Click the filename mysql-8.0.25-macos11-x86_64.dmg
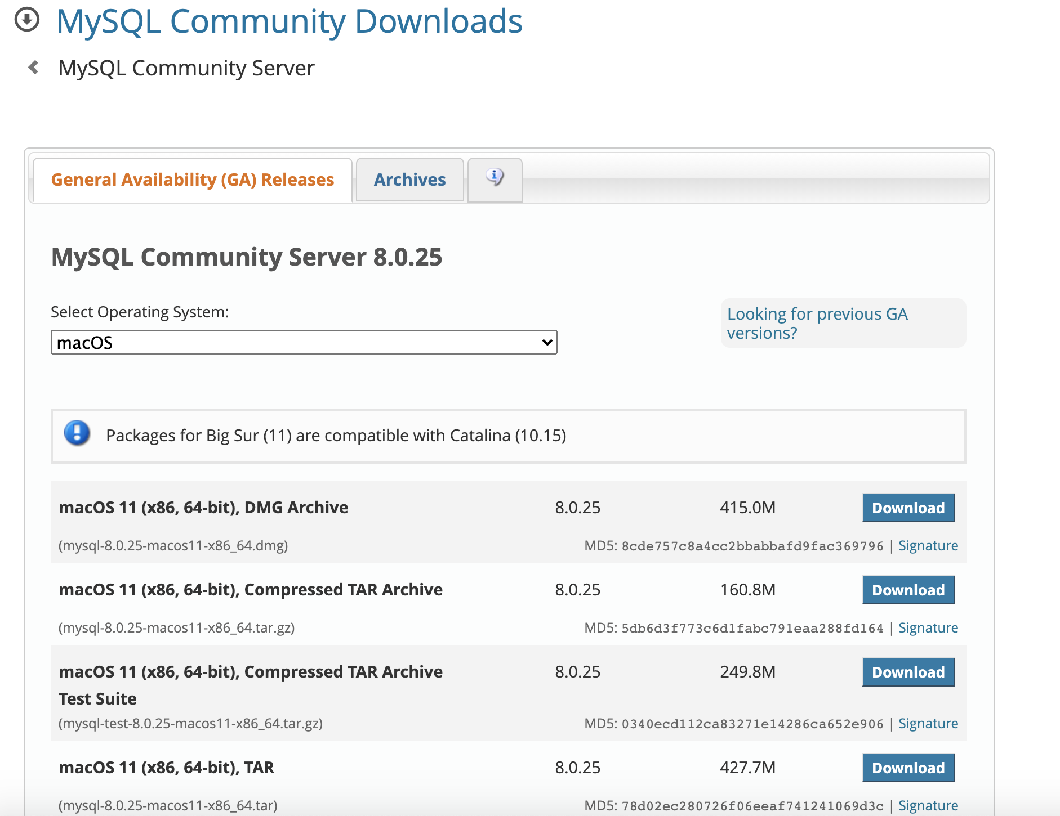This screenshot has width=1060, height=816. click(173, 545)
